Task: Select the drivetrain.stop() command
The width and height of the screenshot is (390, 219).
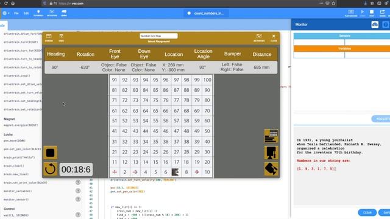Action: (x=17, y=75)
